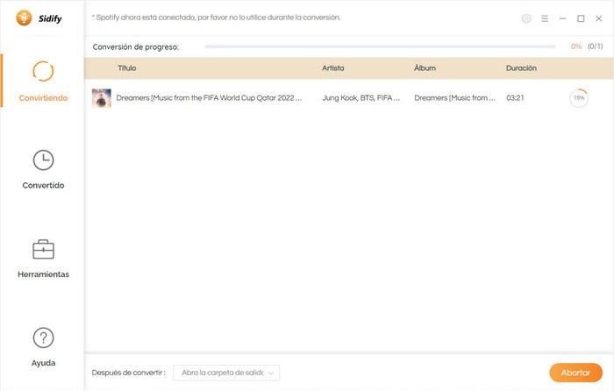Click the Artista column header
Image resolution: width=614 pixels, height=391 pixels.
(x=332, y=68)
